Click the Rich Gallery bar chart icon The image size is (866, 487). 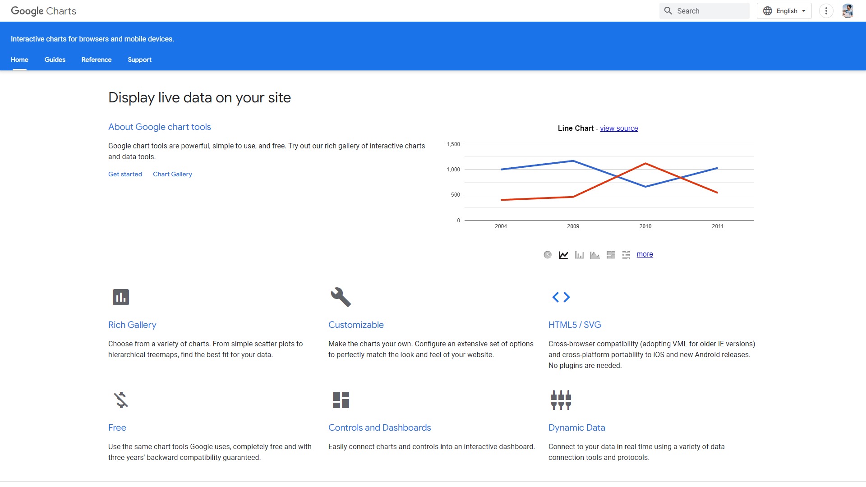(x=120, y=297)
